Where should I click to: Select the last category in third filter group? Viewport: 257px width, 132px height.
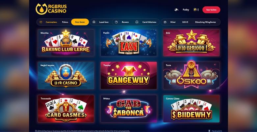click(205, 22)
